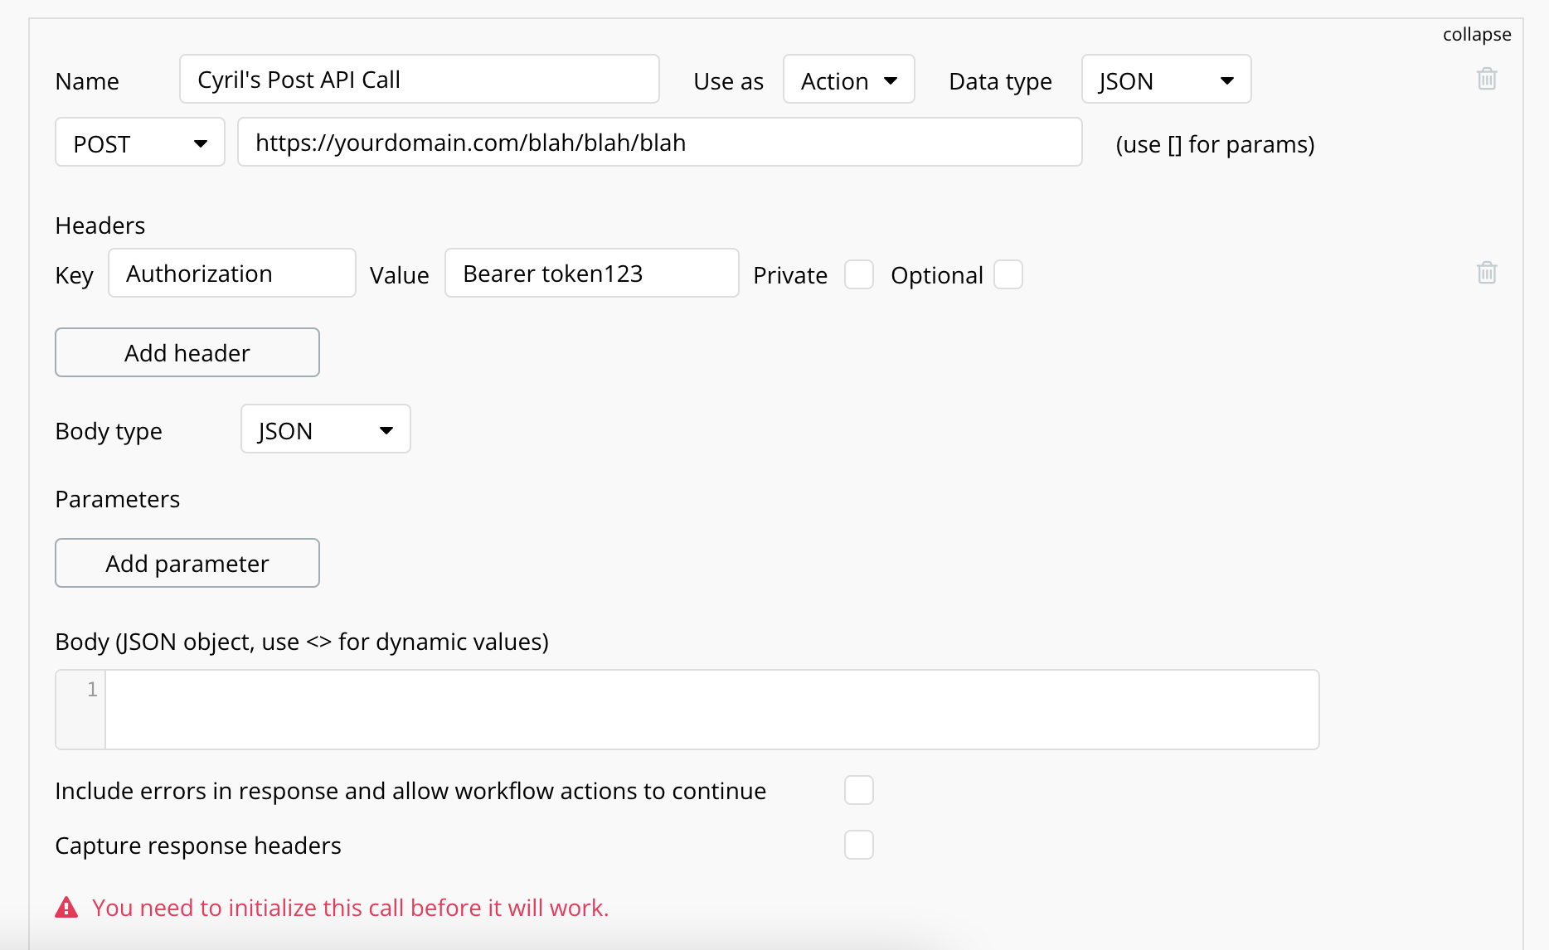Check Capture response headers box
Image resolution: width=1549 pixels, height=950 pixels.
click(x=859, y=845)
